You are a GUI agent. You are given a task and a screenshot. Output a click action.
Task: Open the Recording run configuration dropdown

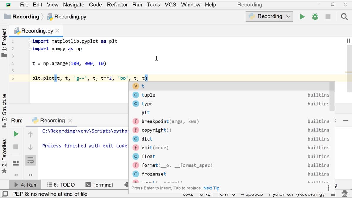click(x=270, y=16)
